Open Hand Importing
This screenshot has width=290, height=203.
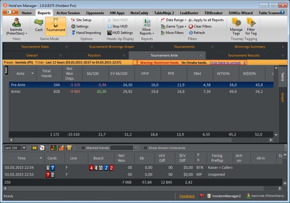86,33
